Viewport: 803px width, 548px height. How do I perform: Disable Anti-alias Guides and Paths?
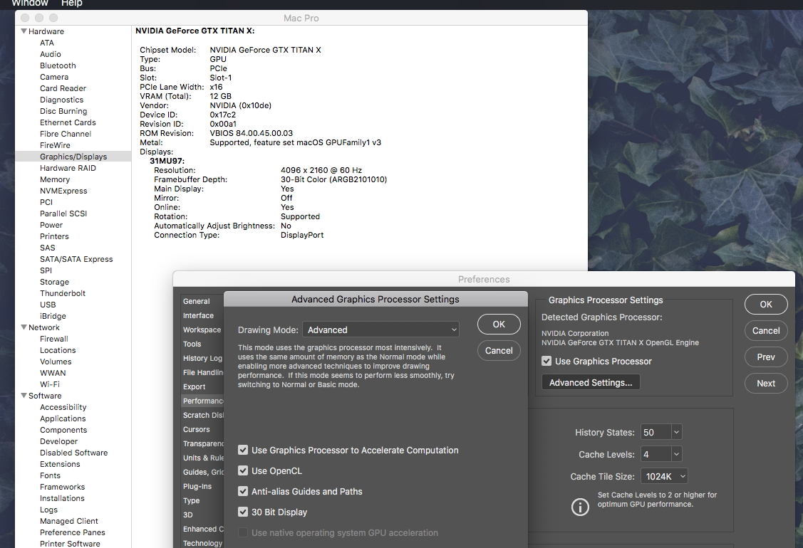click(x=243, y=491)
